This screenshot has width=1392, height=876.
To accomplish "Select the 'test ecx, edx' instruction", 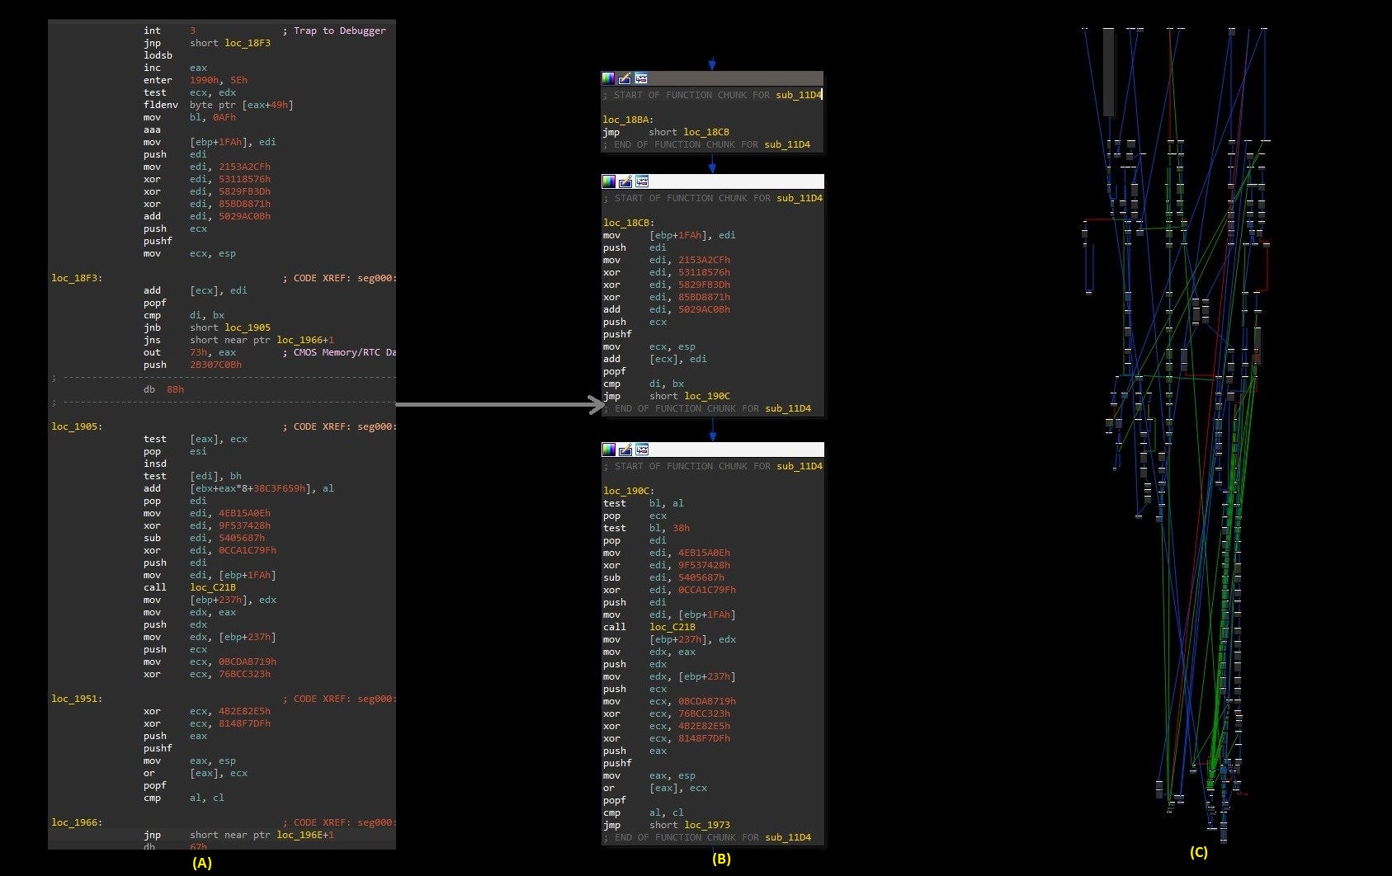I will click(190, 92).
